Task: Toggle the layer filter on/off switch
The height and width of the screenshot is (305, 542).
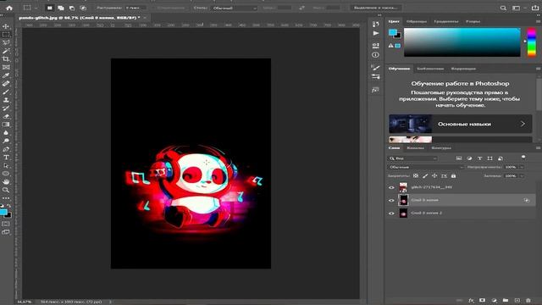Action: click(x=523, y=158)
